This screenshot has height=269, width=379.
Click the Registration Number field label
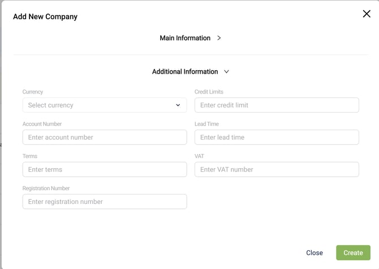[x=46, y=189]
